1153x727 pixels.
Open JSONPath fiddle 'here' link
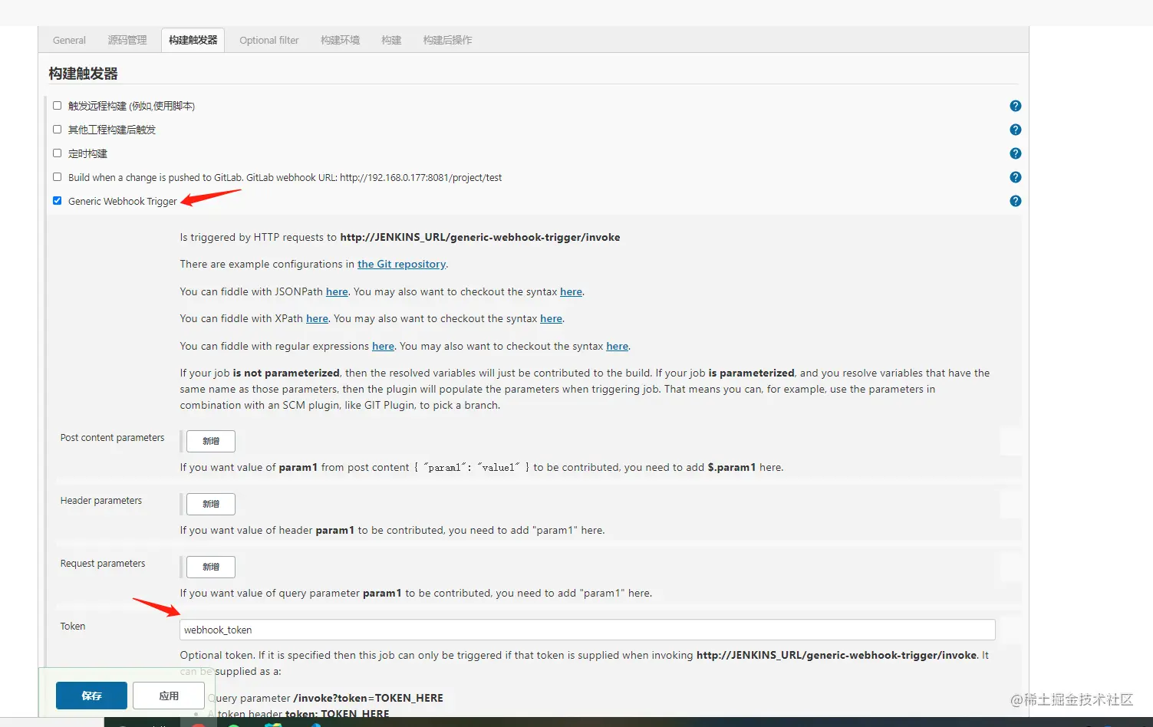pos(337,291)
